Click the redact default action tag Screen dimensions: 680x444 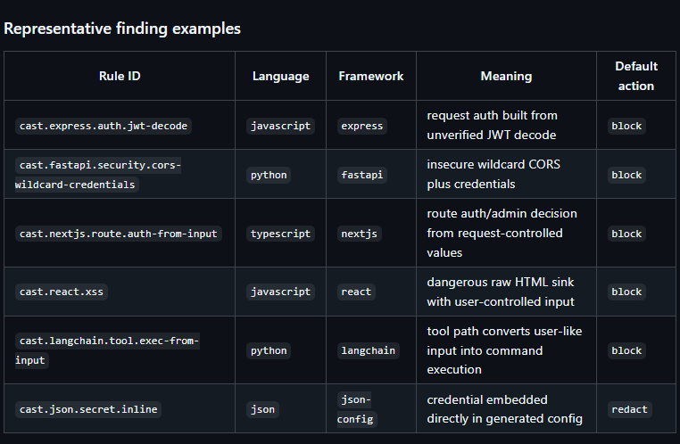click(x=629, y=409)
